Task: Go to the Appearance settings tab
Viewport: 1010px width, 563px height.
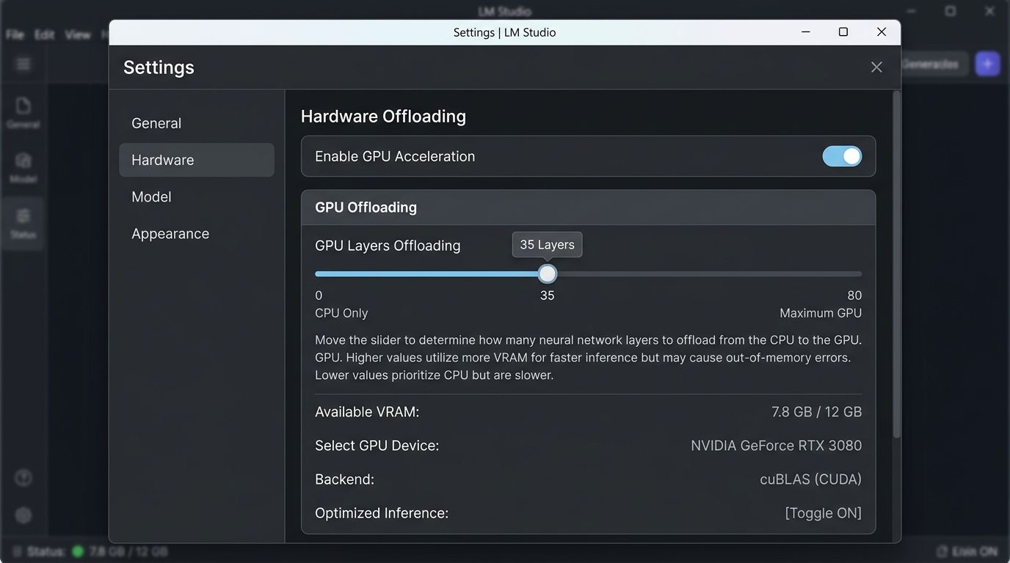Action: 197,234
